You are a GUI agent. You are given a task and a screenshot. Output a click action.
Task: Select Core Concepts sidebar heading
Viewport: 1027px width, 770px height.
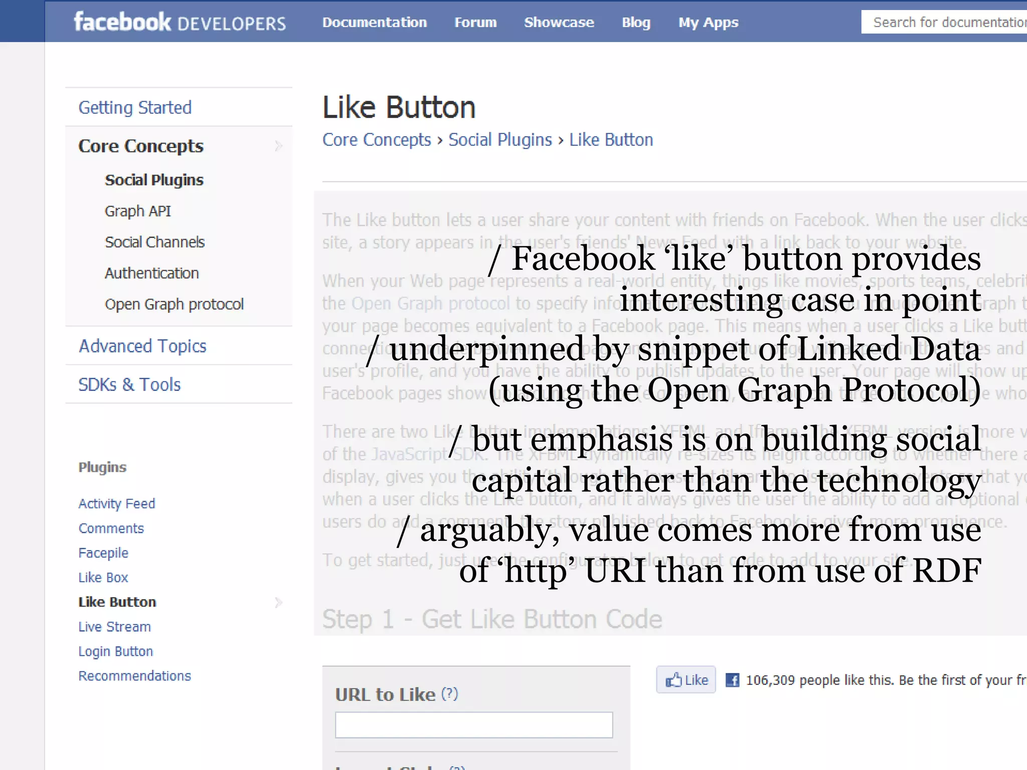141,146
